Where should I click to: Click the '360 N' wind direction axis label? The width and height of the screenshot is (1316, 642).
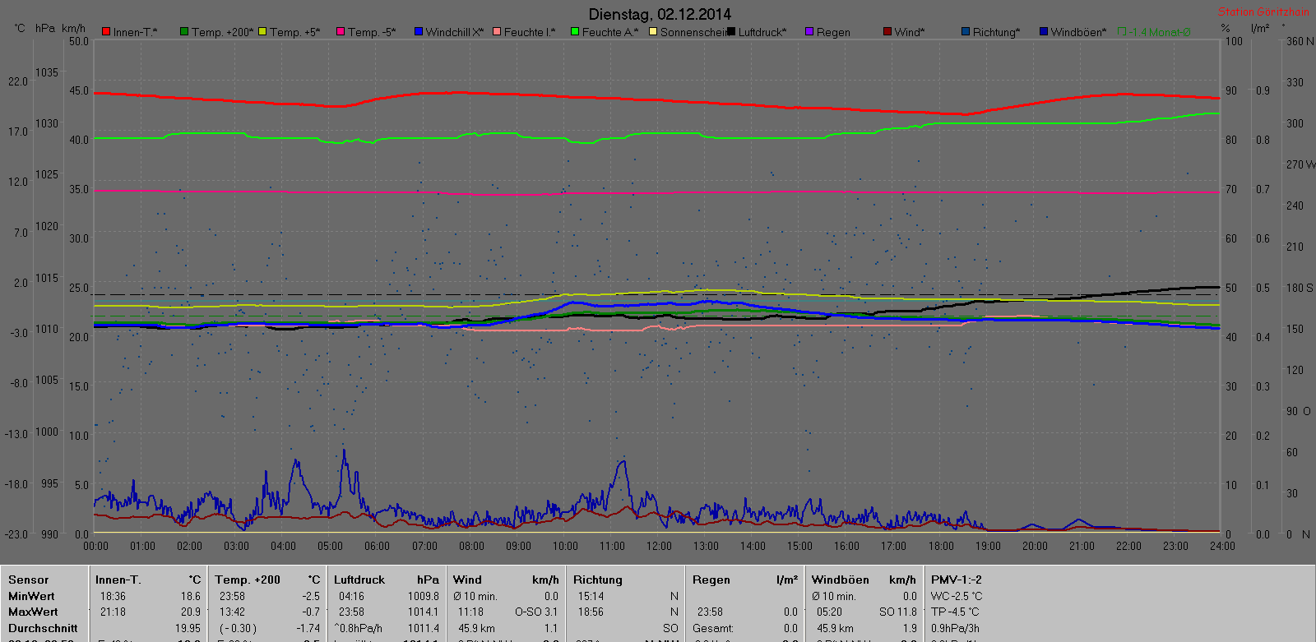pos(1300,41)
